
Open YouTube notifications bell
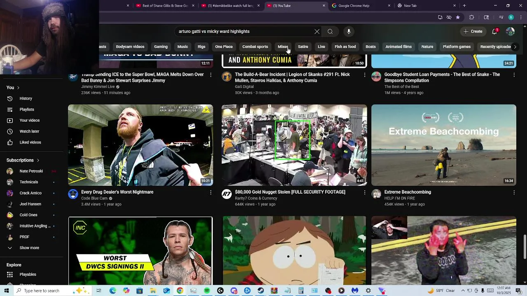point(494,32)
